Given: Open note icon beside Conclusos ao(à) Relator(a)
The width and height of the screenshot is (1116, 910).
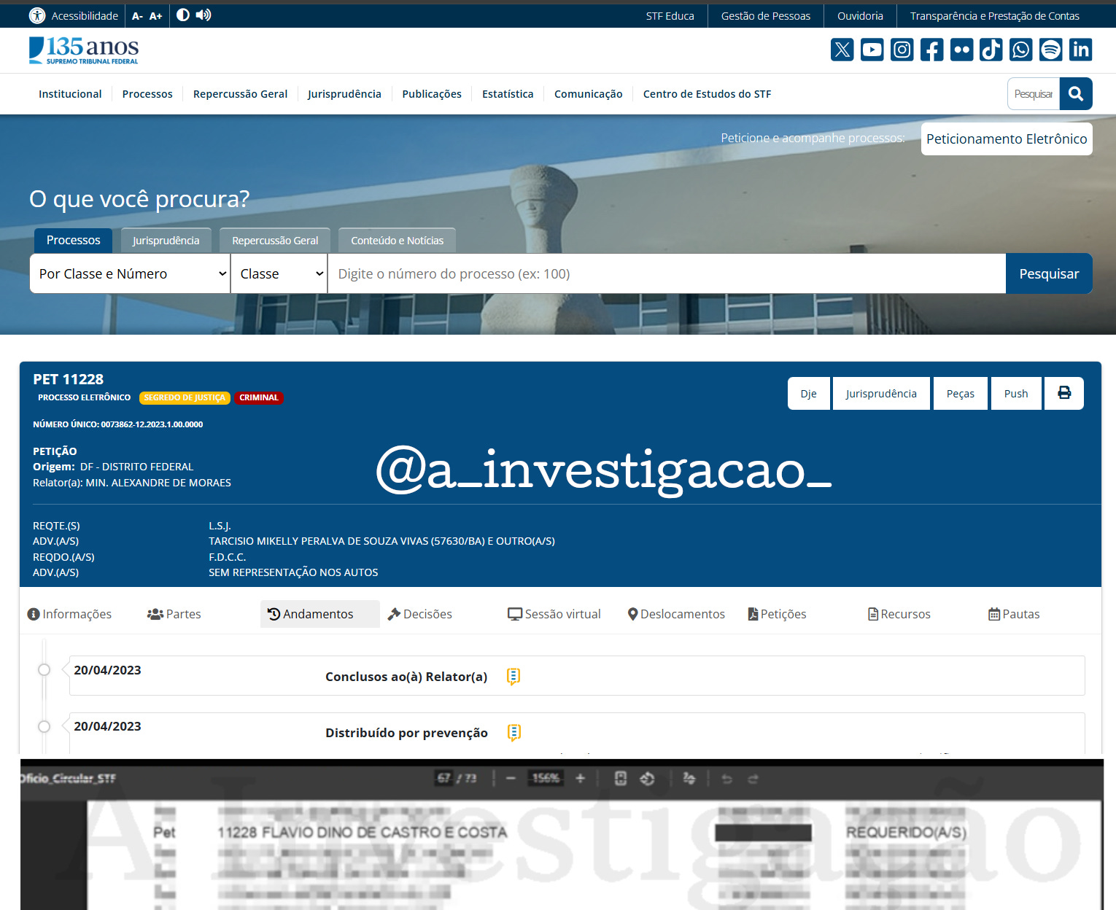Looking at the screenshot, I should tap(514, 677).
